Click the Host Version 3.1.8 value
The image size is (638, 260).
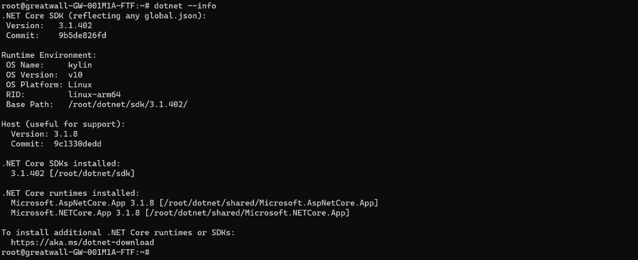pyautogui.click(x=66, y=134)
